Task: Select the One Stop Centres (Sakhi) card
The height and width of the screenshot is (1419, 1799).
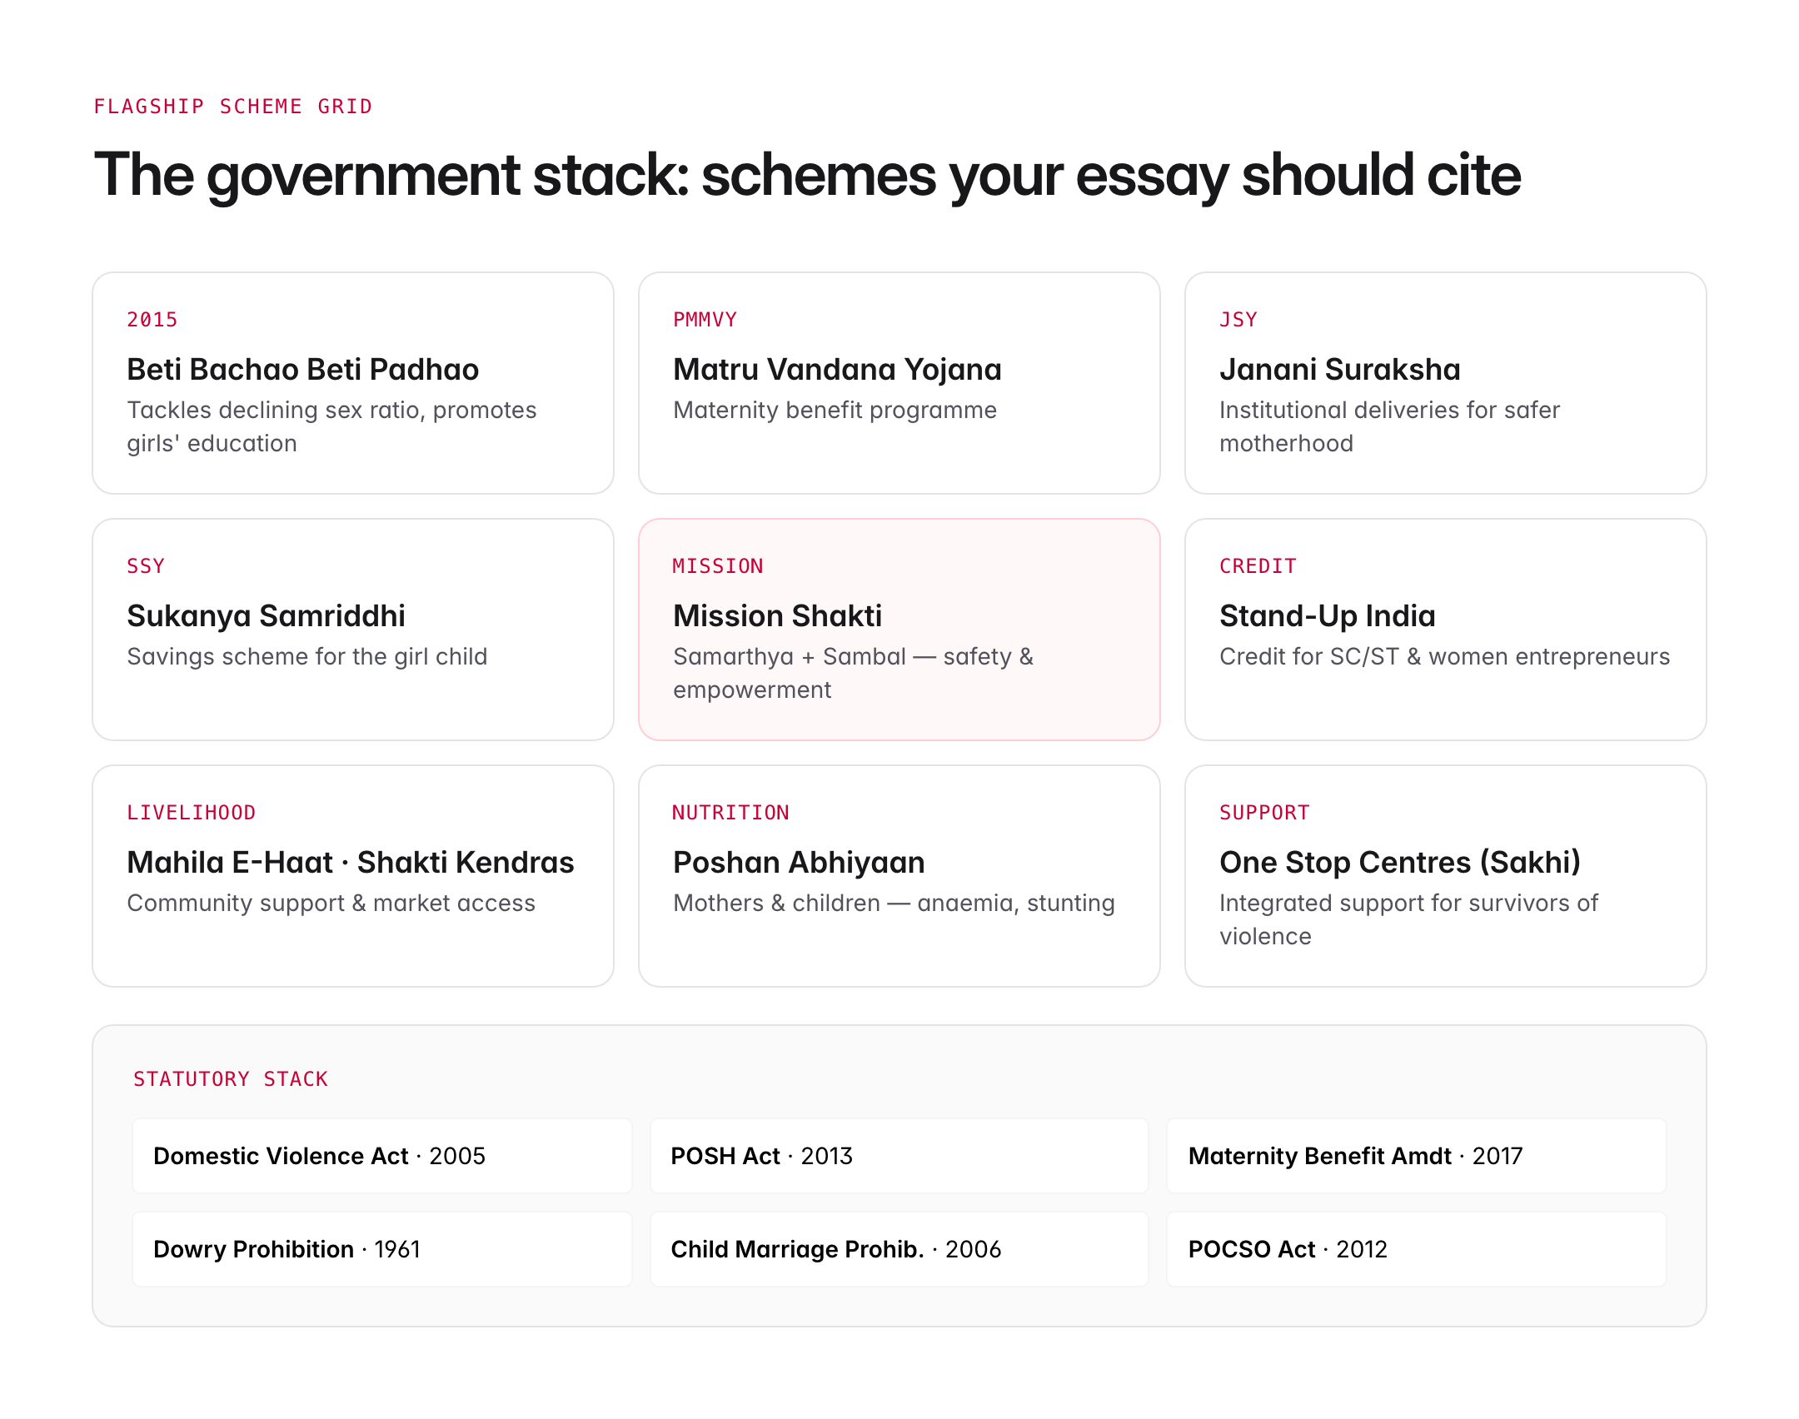Action: 1446,876
